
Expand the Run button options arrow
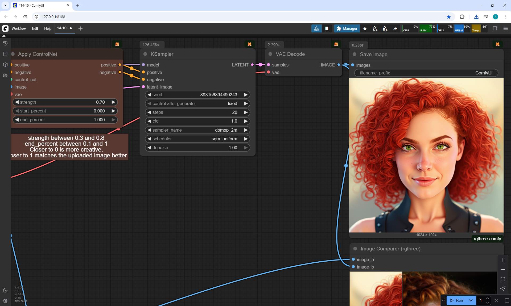pyautogui.click(x=471, y=300)
